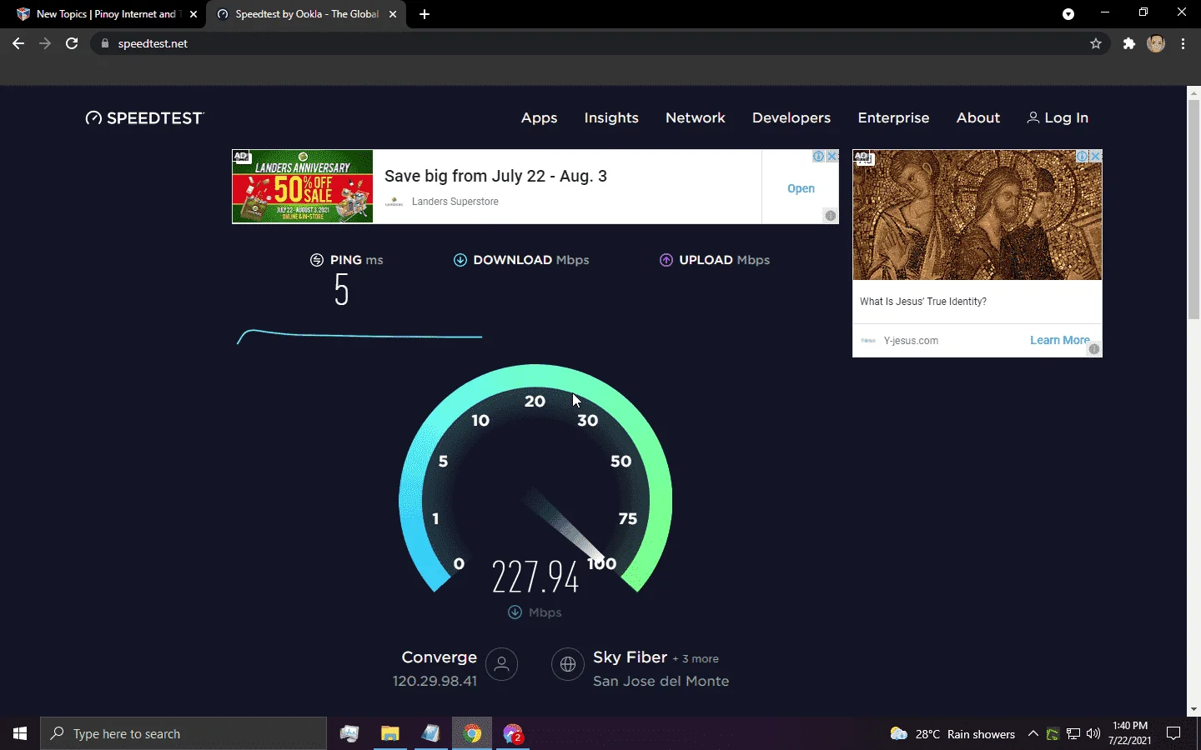Open File Explorer from the taskbar

pos(389,733)
